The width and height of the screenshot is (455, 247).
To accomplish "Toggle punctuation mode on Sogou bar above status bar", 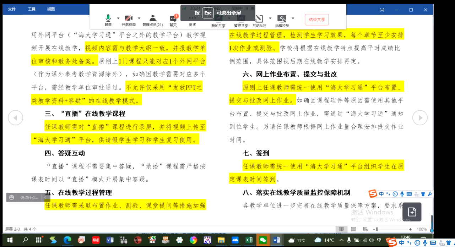I will [388, 194].
